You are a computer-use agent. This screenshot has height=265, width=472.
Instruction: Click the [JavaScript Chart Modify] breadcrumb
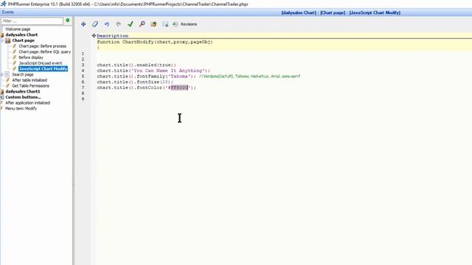click(x=375, y=13)
